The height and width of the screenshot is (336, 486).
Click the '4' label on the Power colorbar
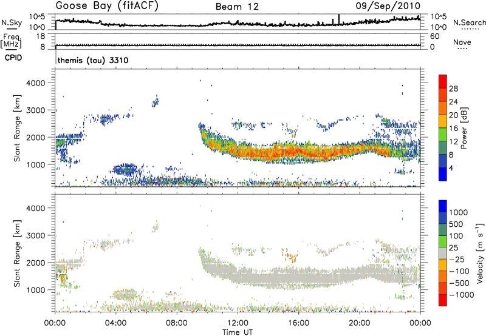(x=451, y=168)
